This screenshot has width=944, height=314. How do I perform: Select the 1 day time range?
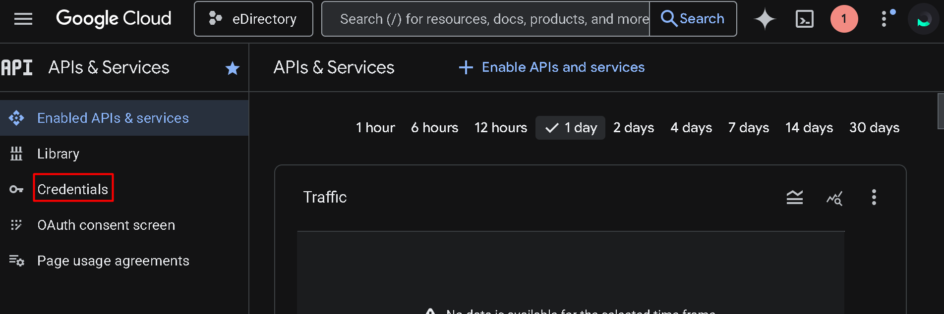coord(570,128)
